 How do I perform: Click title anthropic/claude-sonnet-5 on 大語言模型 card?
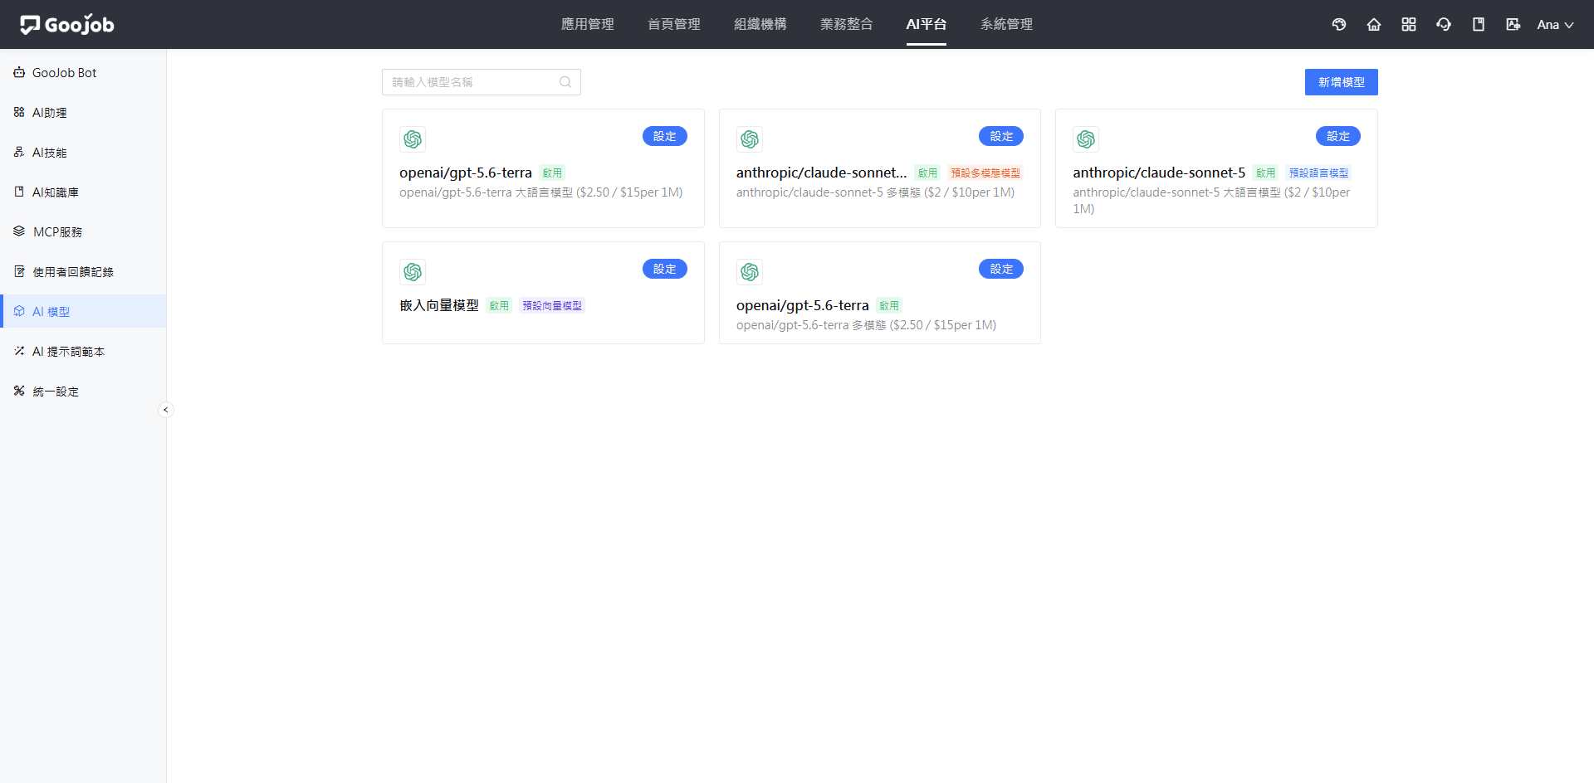(x=1159, y=173)
